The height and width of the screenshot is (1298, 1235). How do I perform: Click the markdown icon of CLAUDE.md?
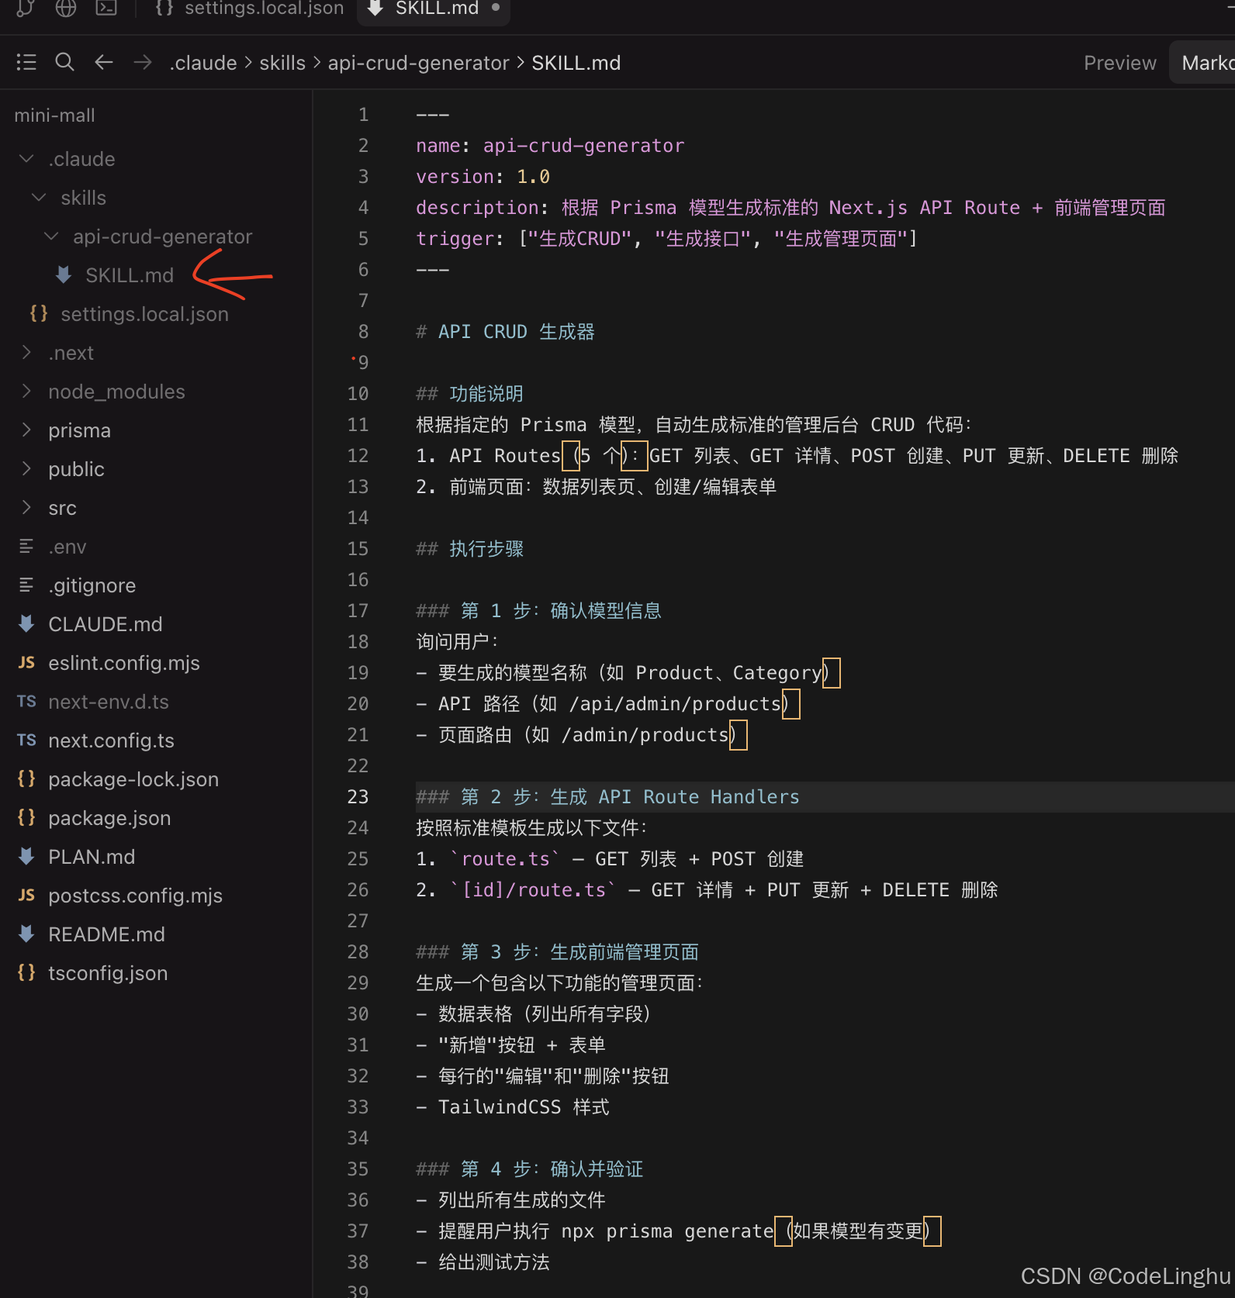26,623
